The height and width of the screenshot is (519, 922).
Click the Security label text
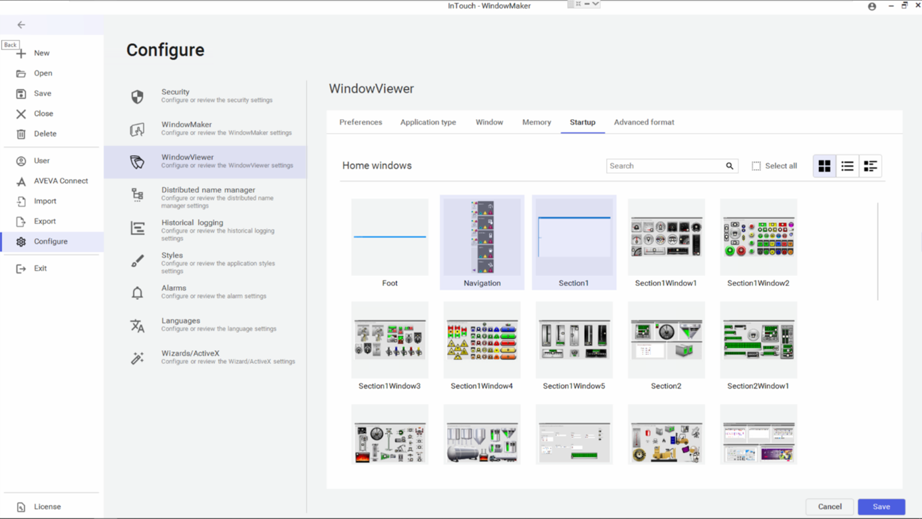pos(176,92)
